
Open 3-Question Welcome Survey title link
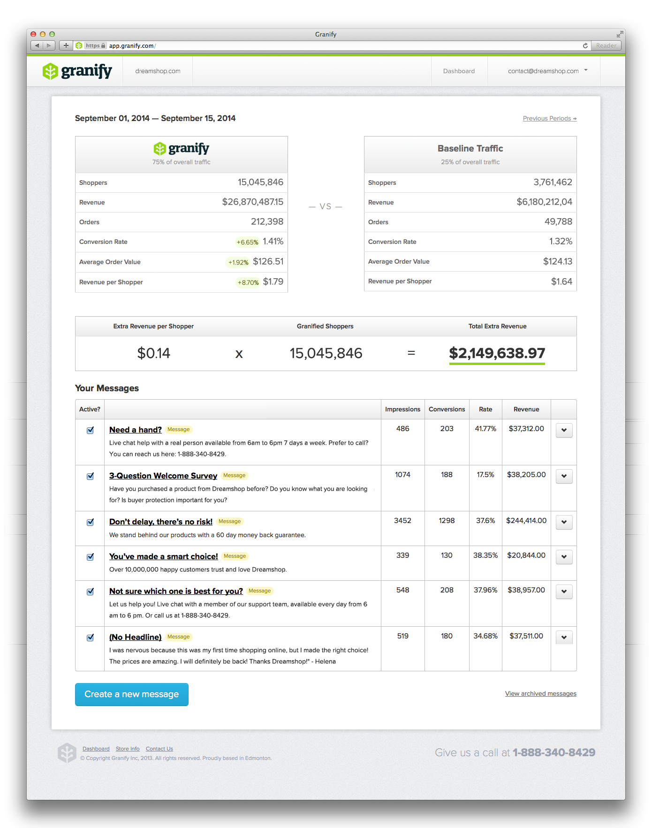(163, 476)
